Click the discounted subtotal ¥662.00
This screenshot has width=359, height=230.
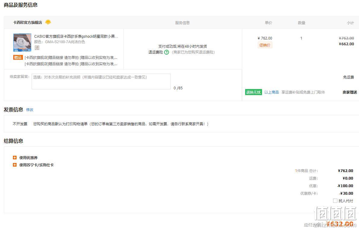(x=346, y=44)
